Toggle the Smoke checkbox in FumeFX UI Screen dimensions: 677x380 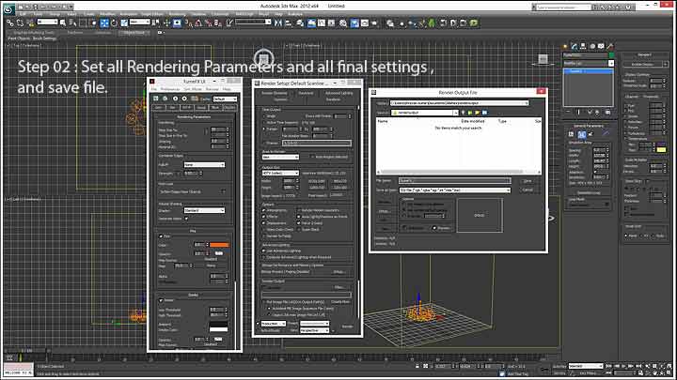[x=161, y=300]
